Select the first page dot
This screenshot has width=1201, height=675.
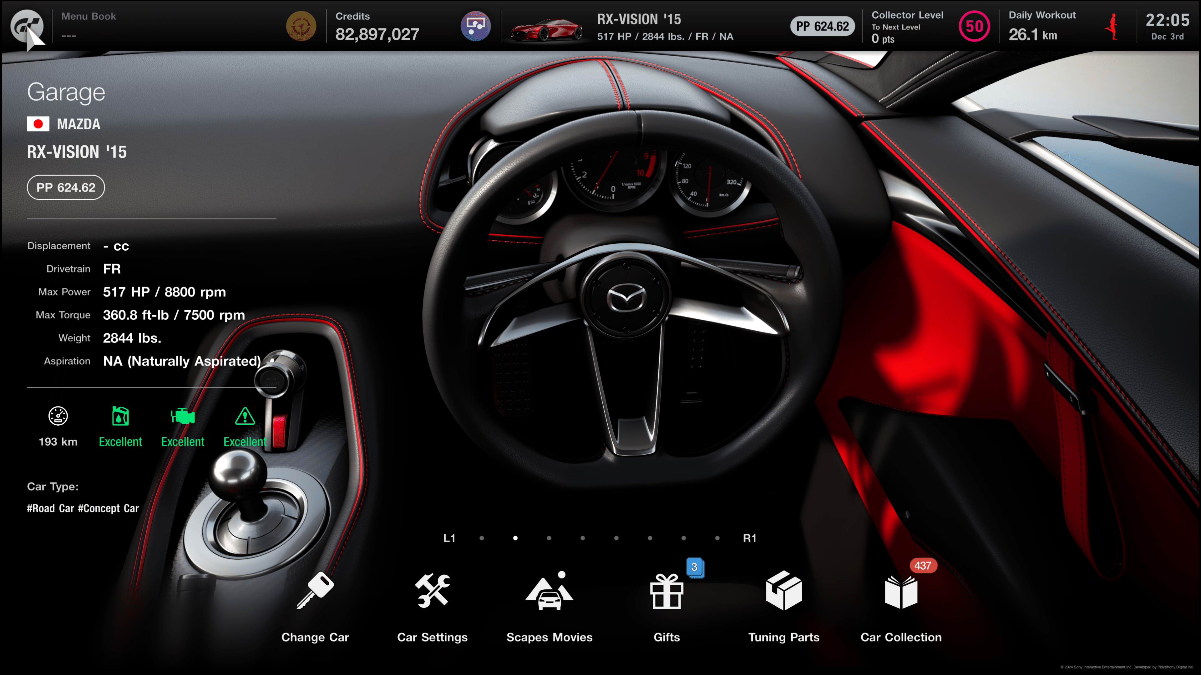[482, 538]
